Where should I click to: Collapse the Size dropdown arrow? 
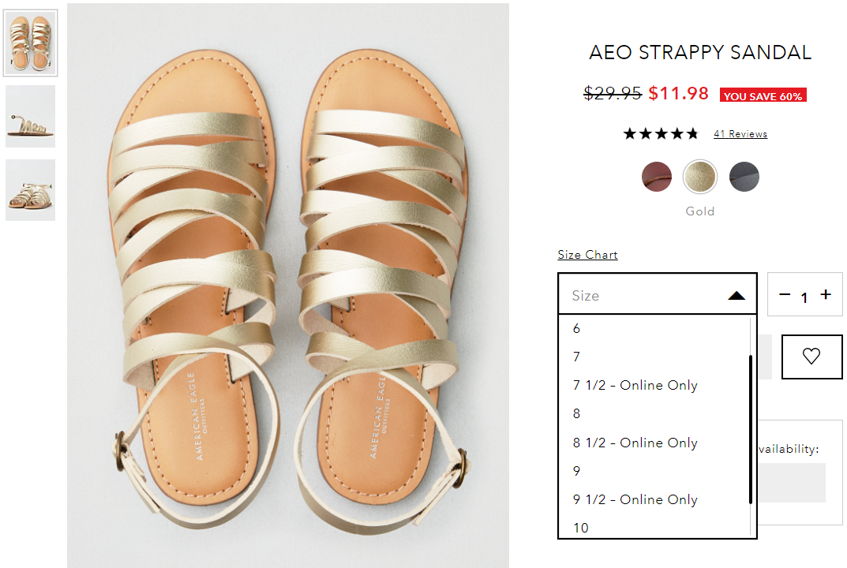point(736,295)
